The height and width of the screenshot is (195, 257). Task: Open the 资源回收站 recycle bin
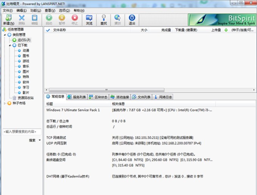pyautogui.click(x=23, y=98)
